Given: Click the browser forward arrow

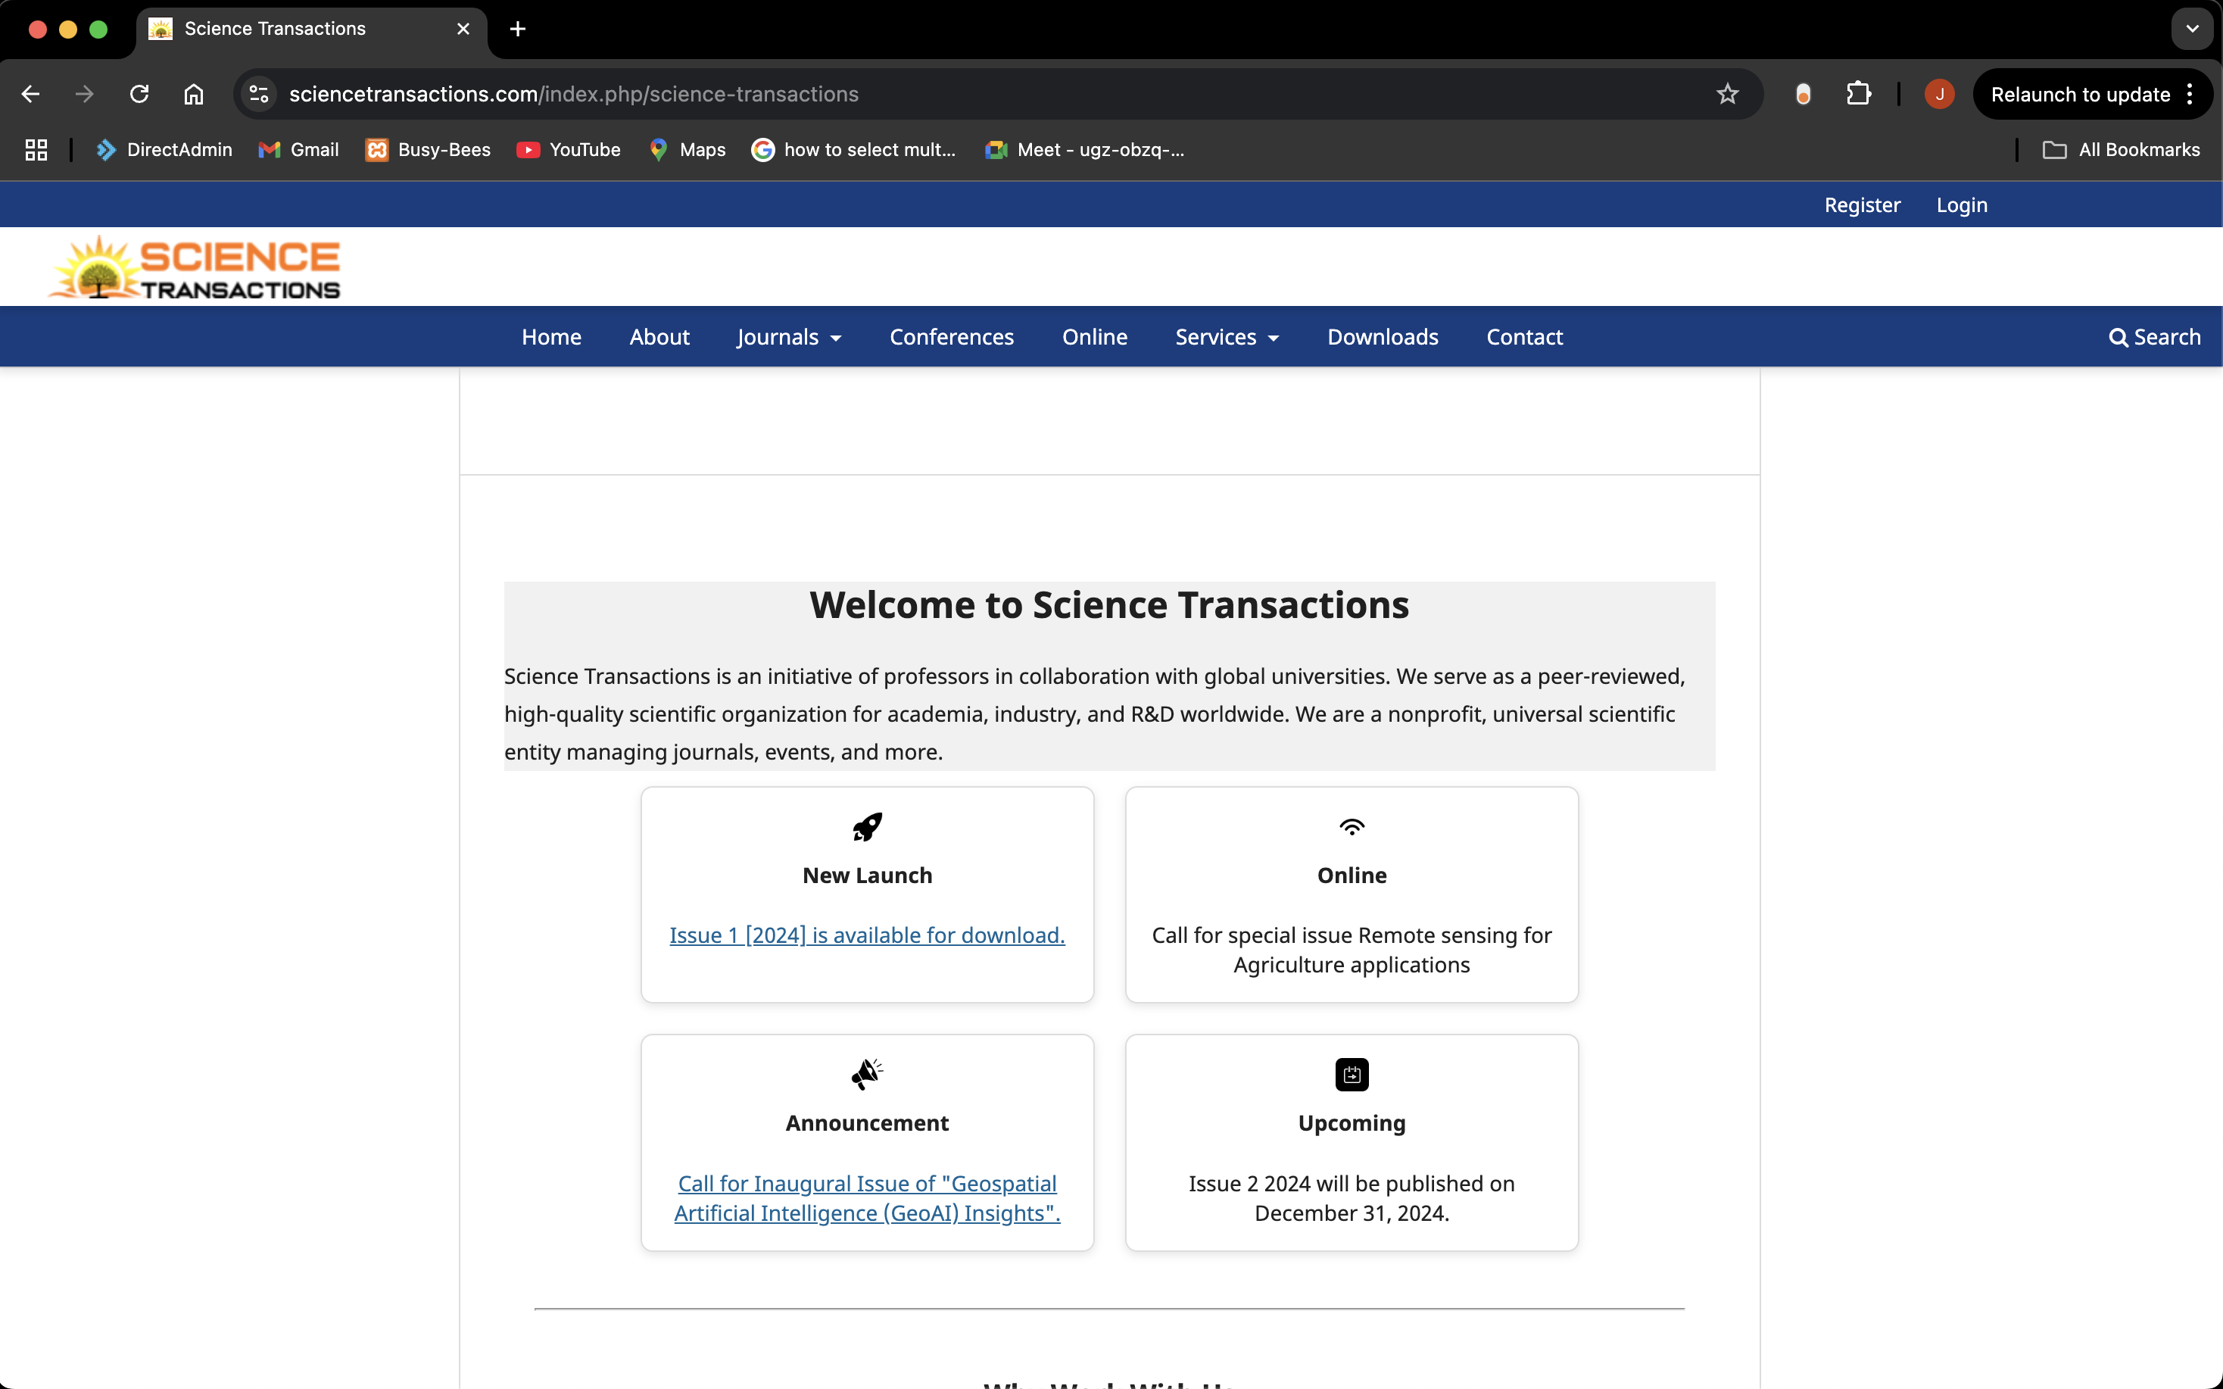Looking at the screenshot, I should 85,94.
